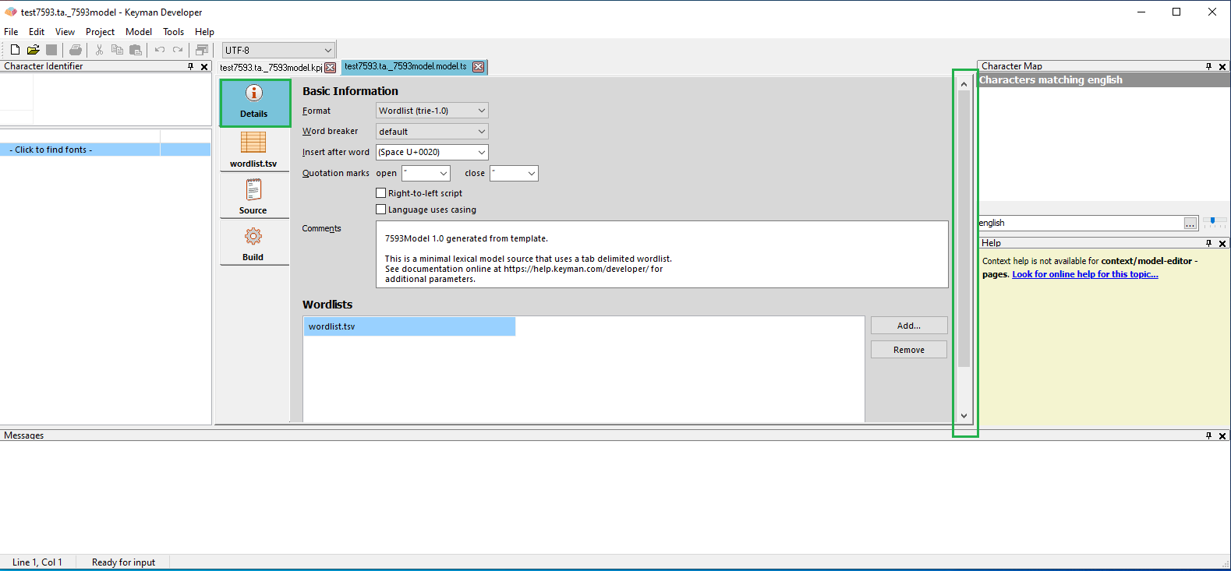The width and height of the screenshot is (1231, 571).
Task: Undo the last action
Action: pyautogui.click(x=160, y=50)
